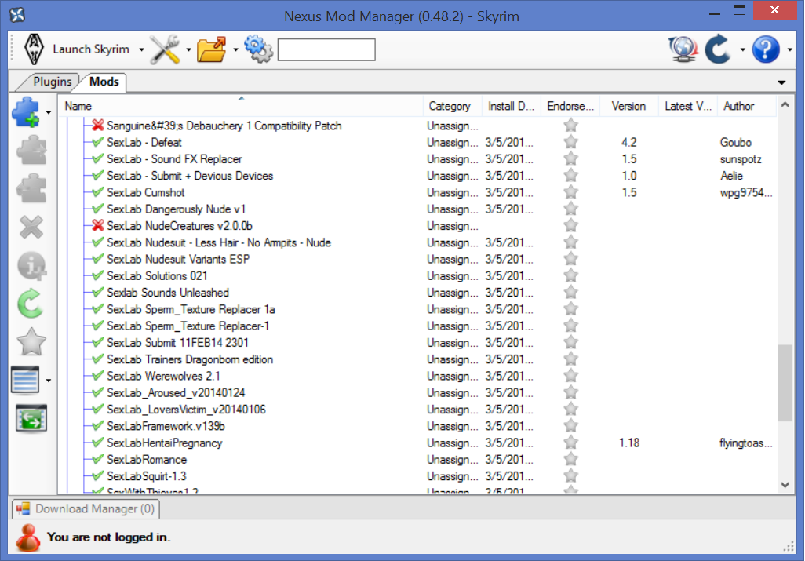Endorse star for SexLab Submit 11FEB14 2301
Image resolution: width=805 pixels, height=561 pixels.
pyautogui.click(x=570, y=342)
